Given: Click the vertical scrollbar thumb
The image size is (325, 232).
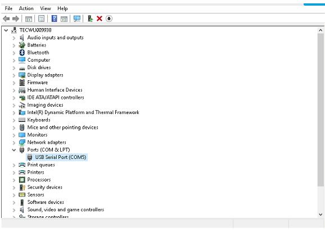Looking at the screenshot, I should (321, 110).
